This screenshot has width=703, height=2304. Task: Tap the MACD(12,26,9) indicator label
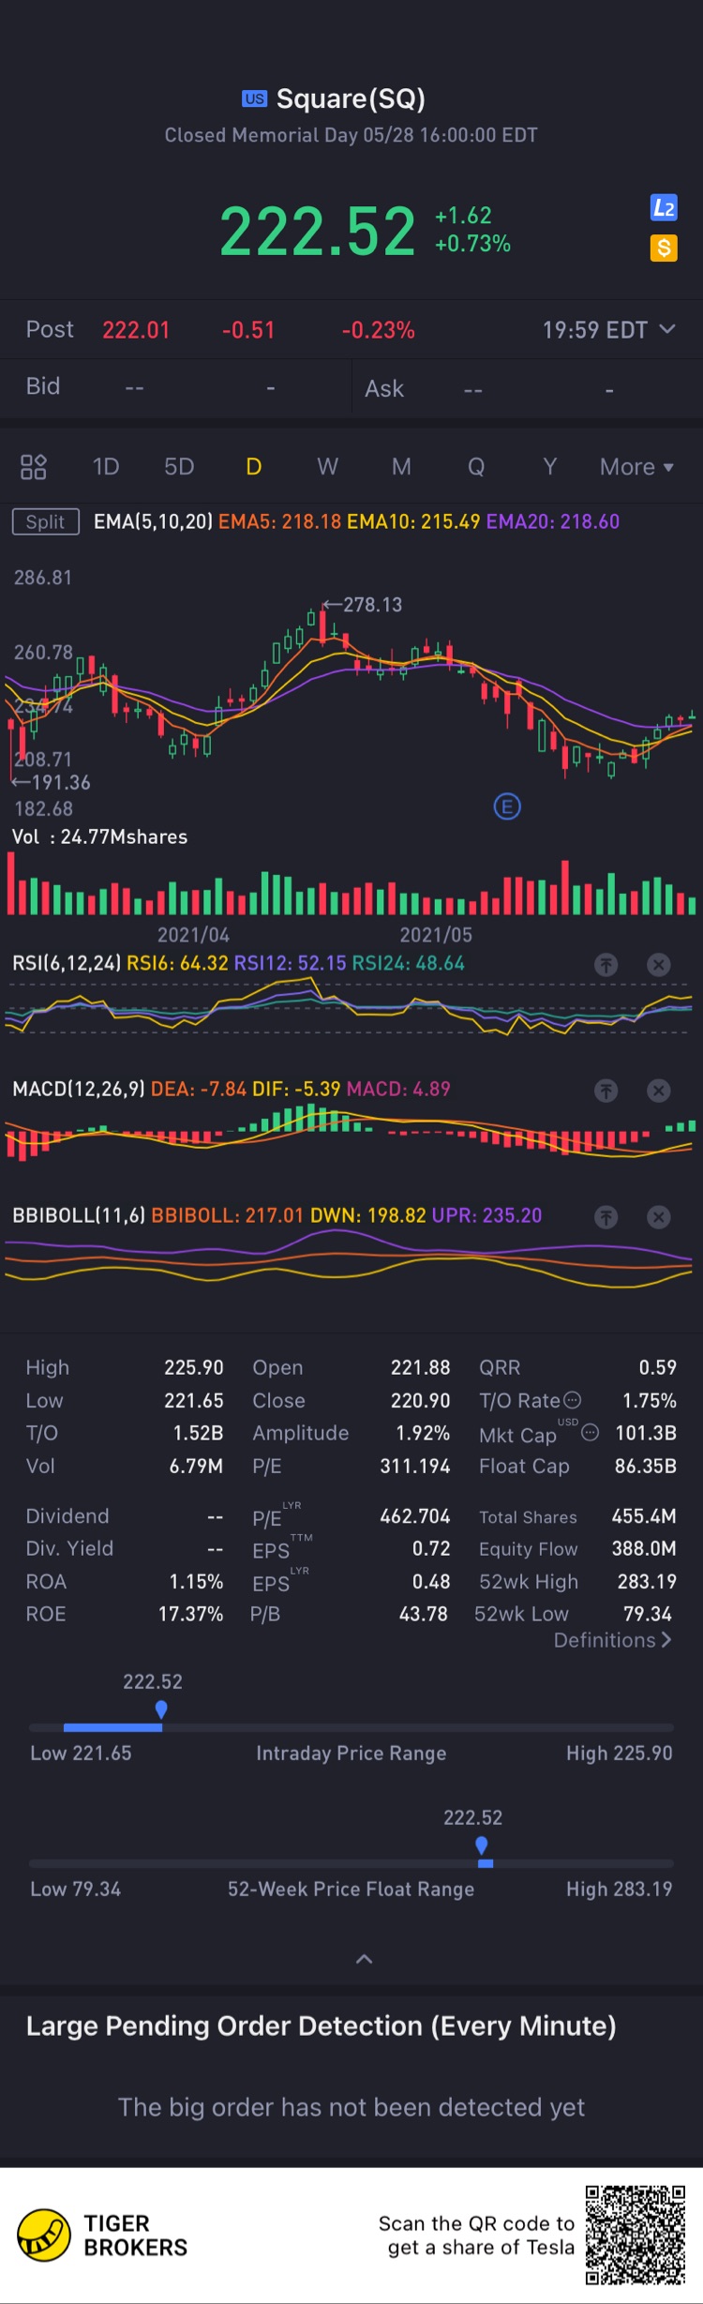click(79, 1090)
